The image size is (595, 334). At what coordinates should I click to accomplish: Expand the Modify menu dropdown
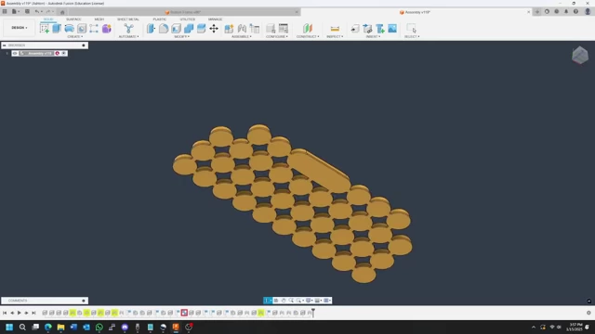pyautogui.click(x=182, y=37)
